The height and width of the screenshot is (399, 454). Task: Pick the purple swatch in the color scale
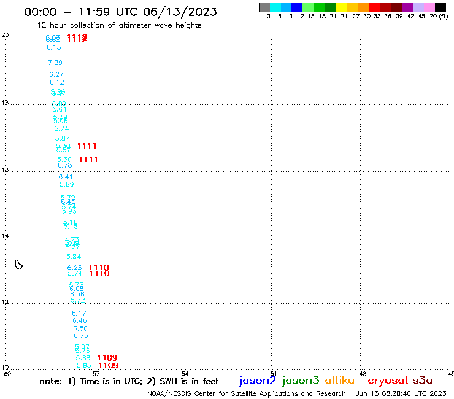[x=407, y=7]
